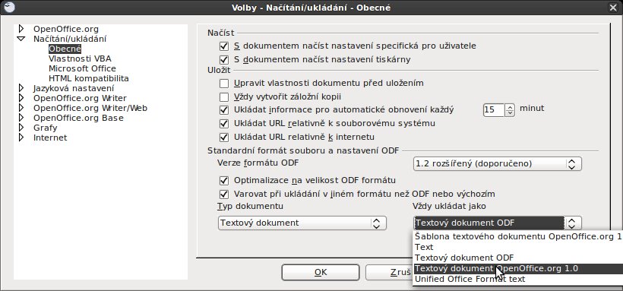
Task: Click the autosave minutes input field
Action: click(494, 109)
